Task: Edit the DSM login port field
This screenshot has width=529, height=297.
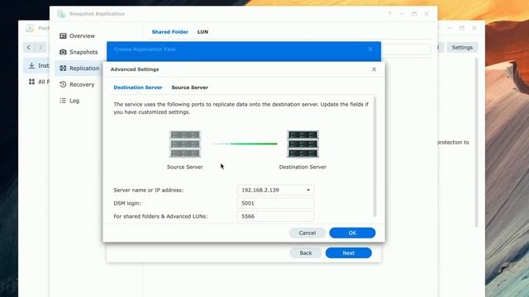Action: point(275,203)
